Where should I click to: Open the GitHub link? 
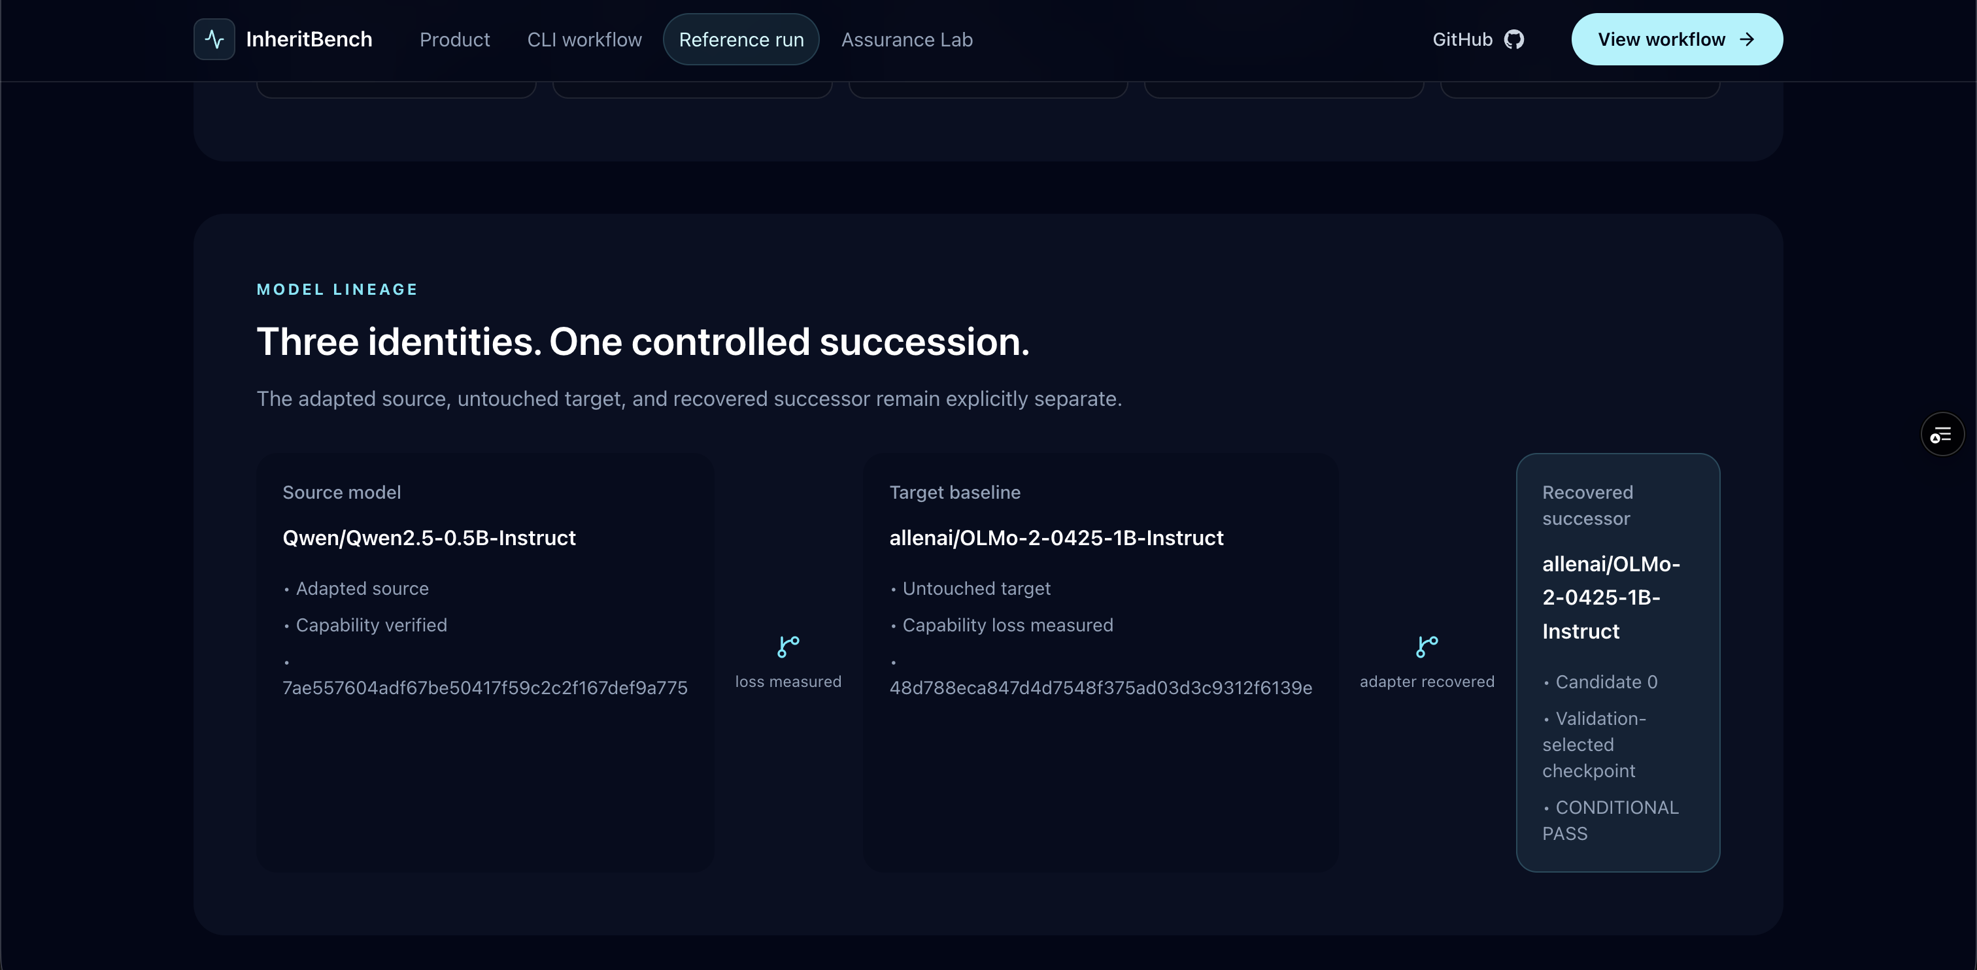point(1478,39)
